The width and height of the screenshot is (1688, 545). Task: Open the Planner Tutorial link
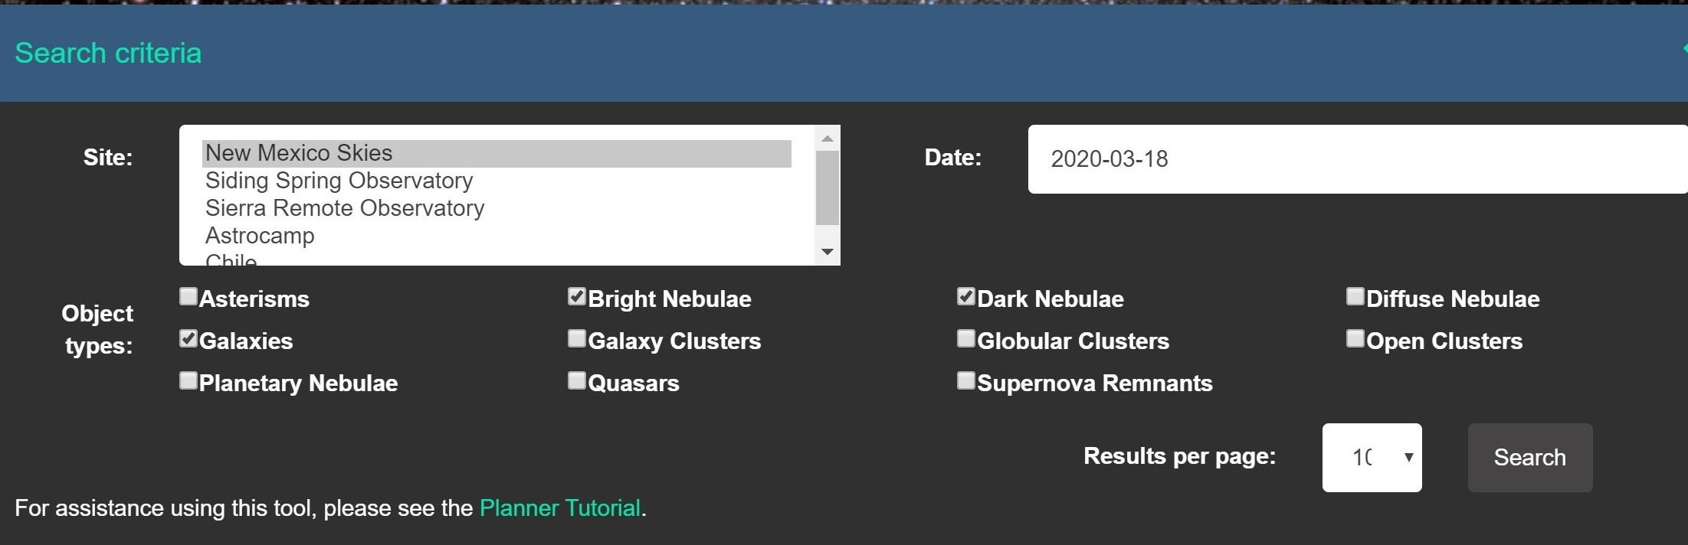[x=560, y=508]
